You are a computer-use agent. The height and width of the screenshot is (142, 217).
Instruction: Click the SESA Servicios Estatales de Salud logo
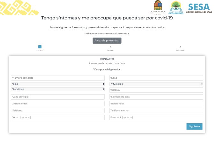pos(199,8)
